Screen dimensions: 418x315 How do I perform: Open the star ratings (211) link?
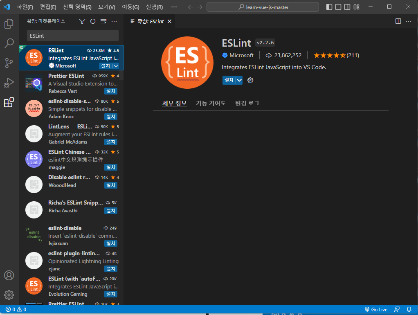tap(337, 55)
